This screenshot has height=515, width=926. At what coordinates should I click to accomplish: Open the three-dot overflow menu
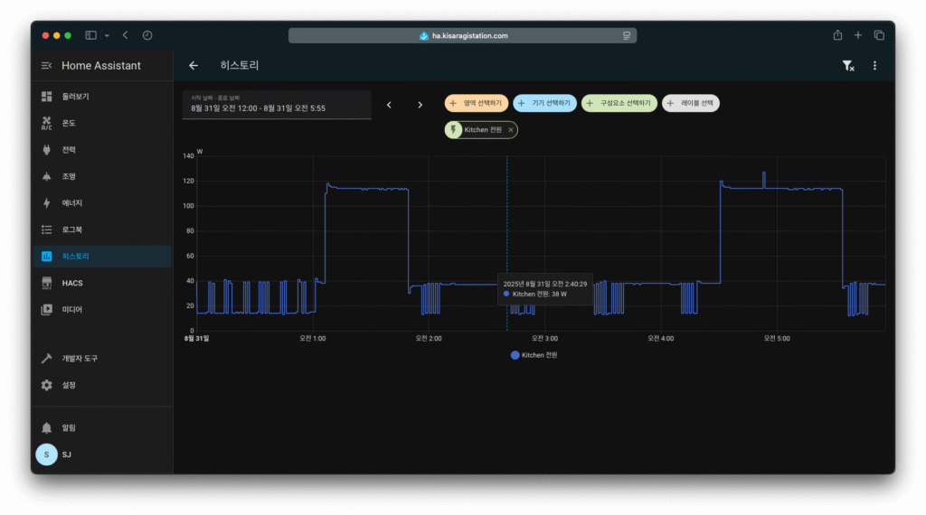pos(874,66)
